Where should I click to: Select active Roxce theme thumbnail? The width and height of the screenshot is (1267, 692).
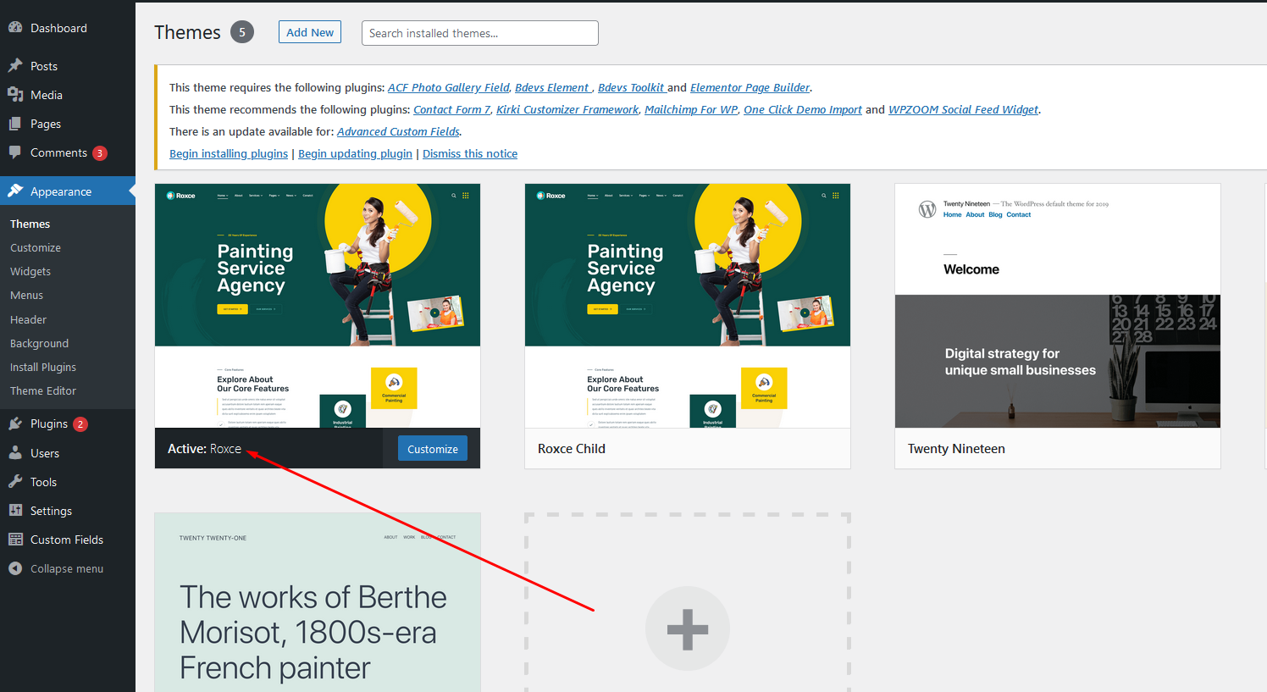point(318,306)
